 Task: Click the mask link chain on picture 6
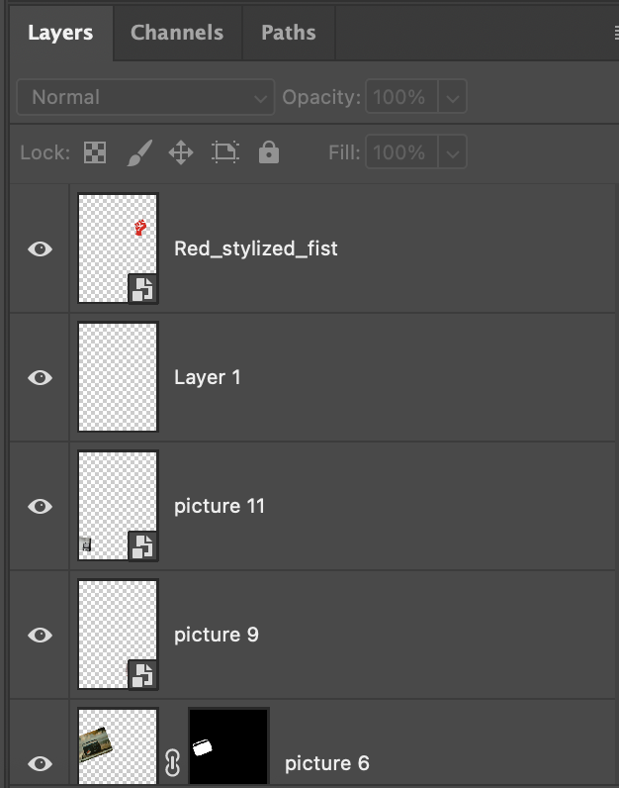tap(173, 762)
